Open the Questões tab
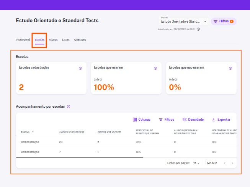Viewport: 250px width, 187px height. (x=80, y=40)
